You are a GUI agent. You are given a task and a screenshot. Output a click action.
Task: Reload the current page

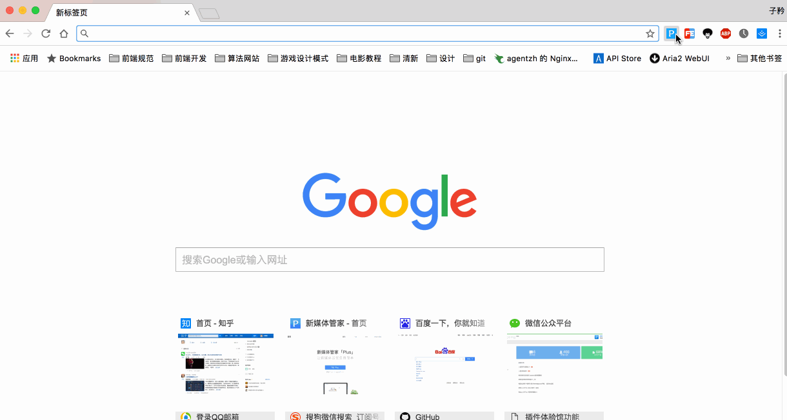(46, 33)
